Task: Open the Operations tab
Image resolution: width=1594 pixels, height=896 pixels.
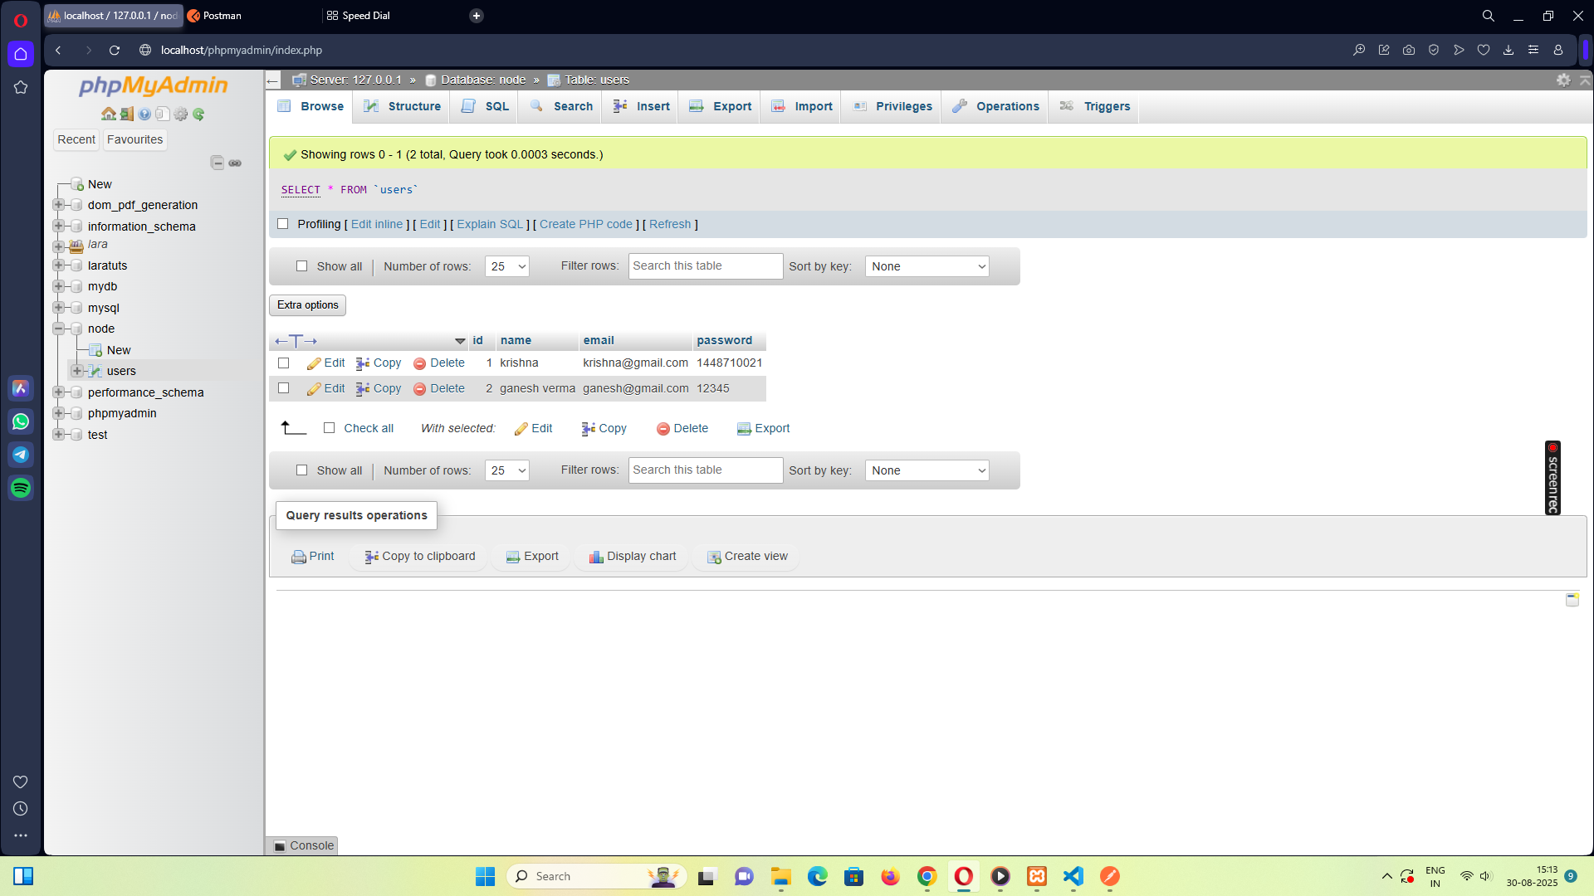Action: 995,106
